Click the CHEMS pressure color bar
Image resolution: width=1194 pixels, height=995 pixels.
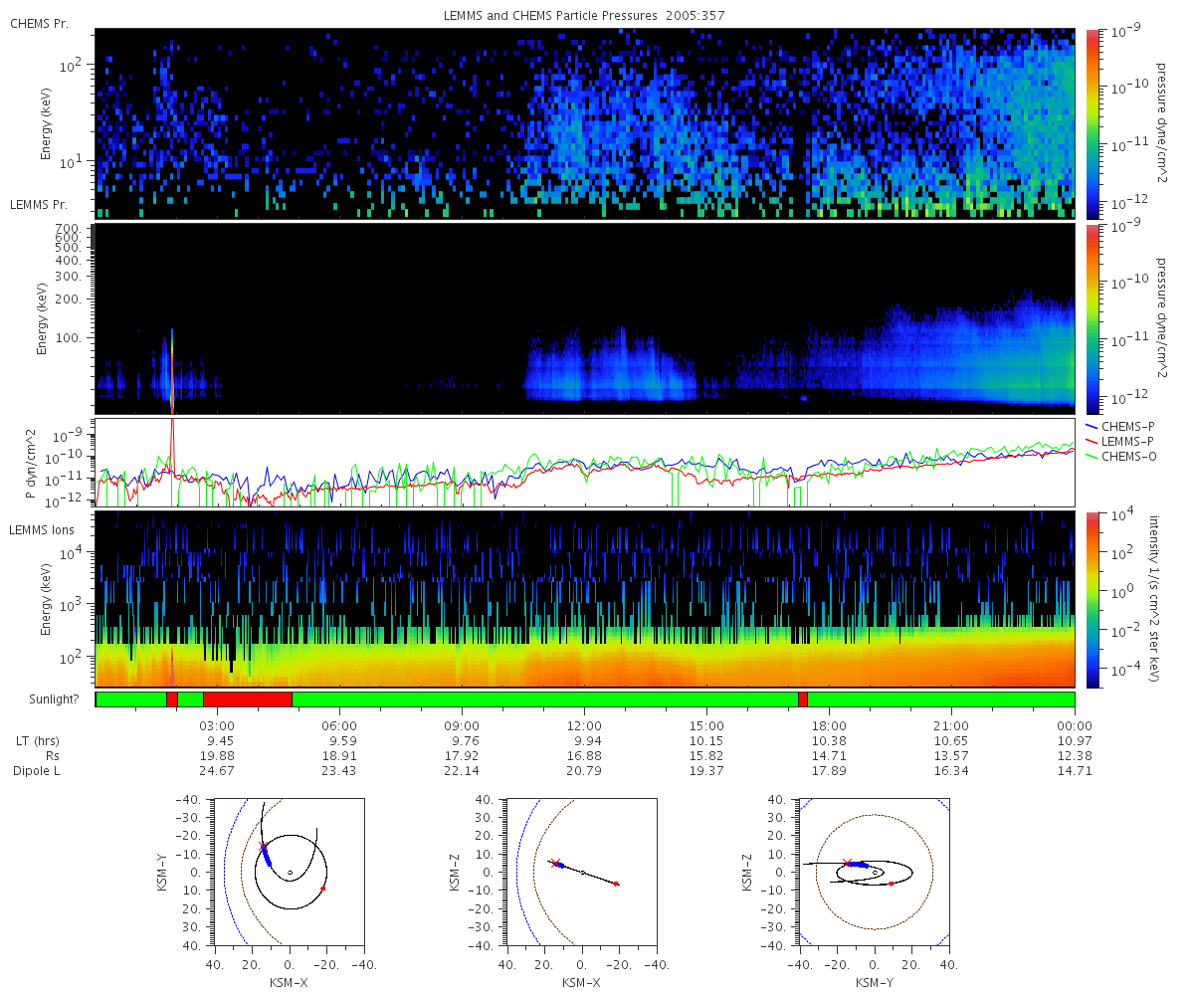click(x=1092, y=123)
